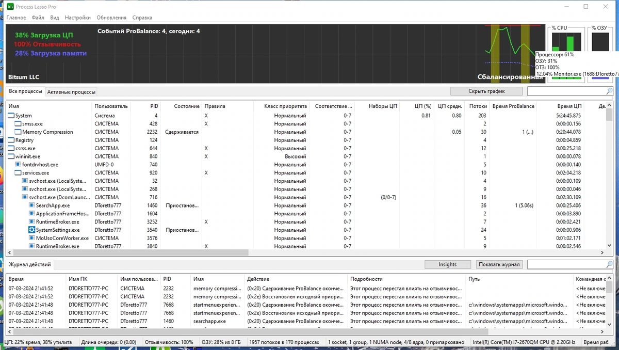Click the ApplicationFrameHost process icon

click(x=31, y=214)
